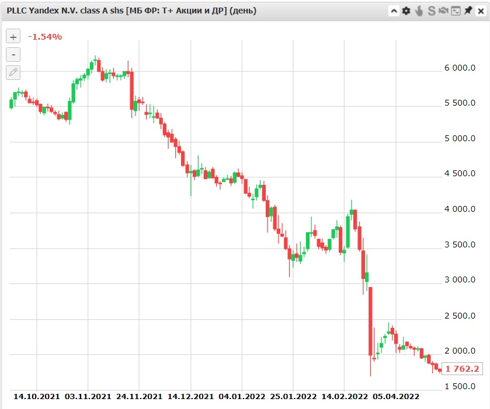Toggle the pin icon to pin chart
The image size is (490, 409).
[x=468, y=11]
